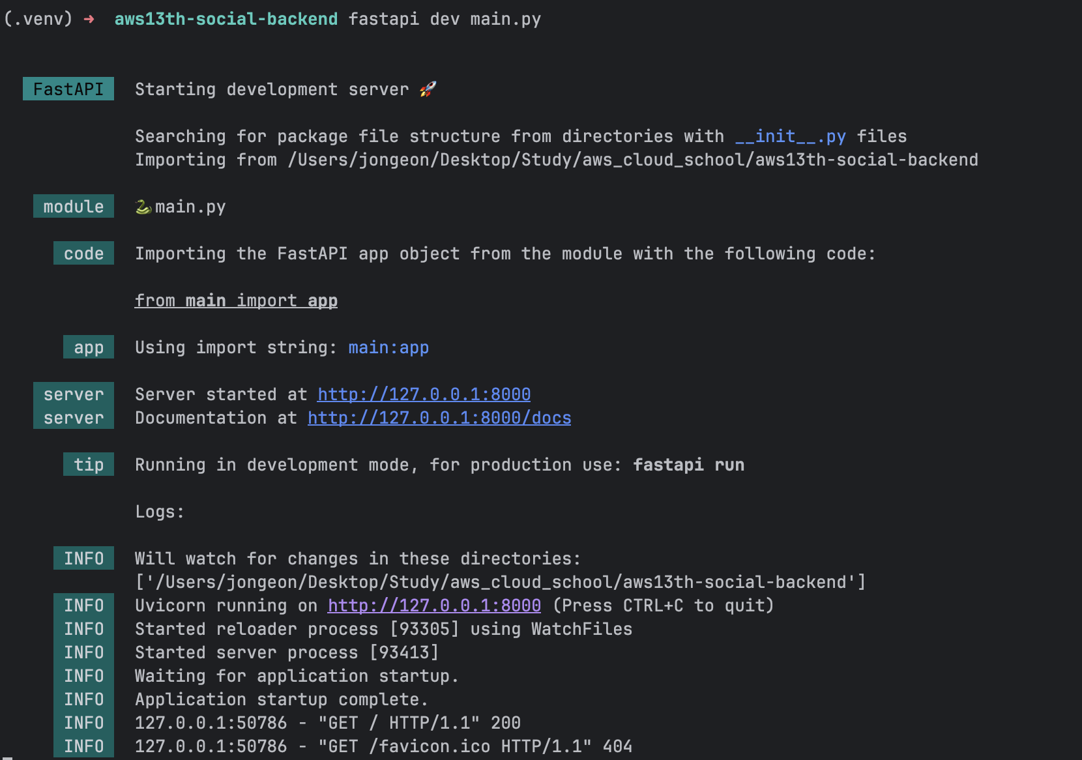Open the documentation link ending in /docs
The image size is (1082, 760).
coord(439,418)
